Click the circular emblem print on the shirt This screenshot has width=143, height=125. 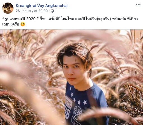click(78, 113)
